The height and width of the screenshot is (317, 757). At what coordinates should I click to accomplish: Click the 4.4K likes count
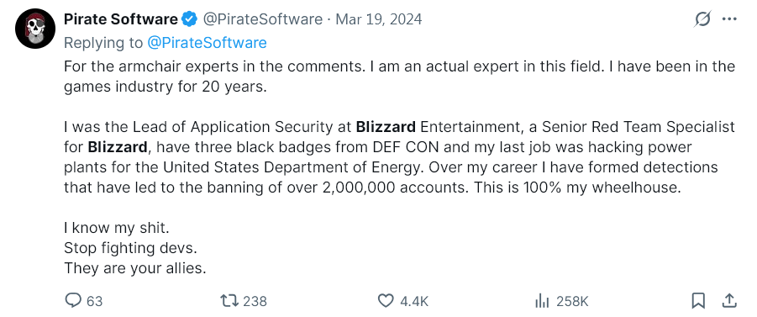pos(414,302)
